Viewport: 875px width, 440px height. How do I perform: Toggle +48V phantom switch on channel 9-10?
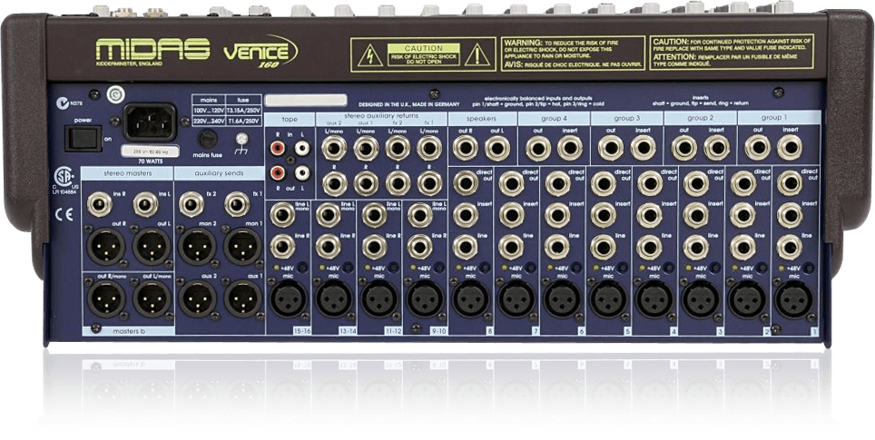pos(441,268)
